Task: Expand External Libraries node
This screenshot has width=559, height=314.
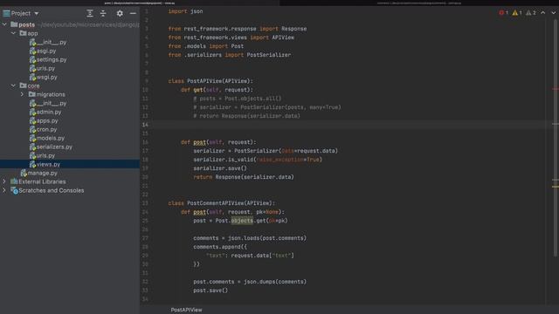Action: tap(4, 181)
